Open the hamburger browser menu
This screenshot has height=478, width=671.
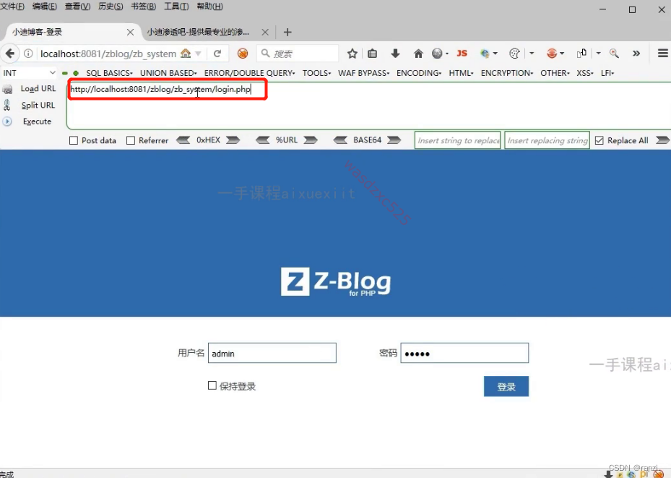(663, 53)
